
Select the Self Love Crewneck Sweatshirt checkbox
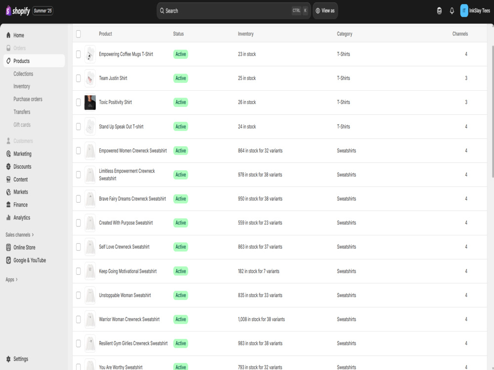79,247
